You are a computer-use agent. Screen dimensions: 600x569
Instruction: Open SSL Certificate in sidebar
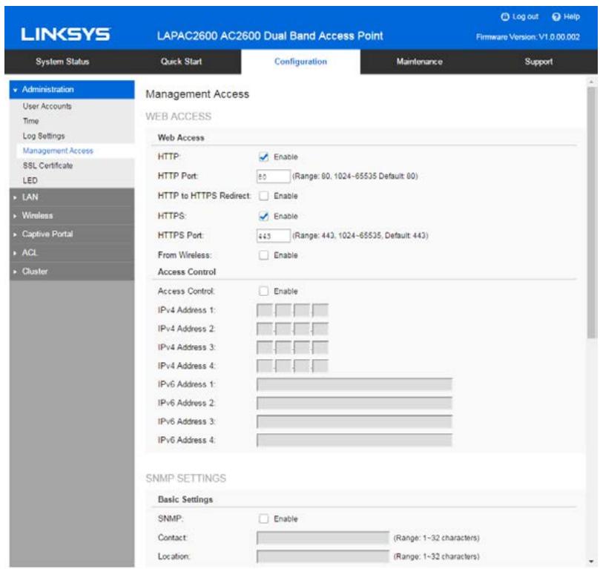(x=47, y=165)
